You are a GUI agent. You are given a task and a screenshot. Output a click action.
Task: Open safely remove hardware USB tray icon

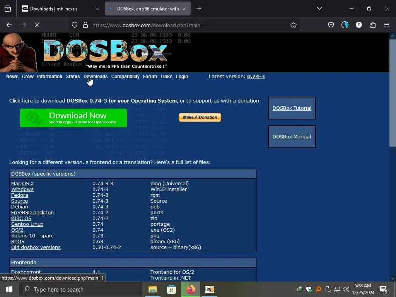(327, 289)
